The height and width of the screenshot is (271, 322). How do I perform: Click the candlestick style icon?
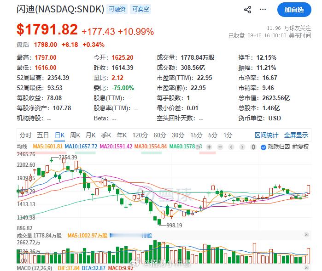(x=253, y=147)
